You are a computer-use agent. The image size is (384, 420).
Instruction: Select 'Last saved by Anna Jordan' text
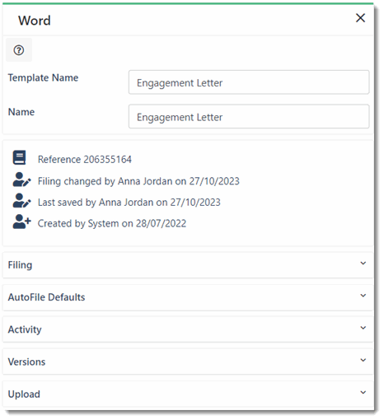(x=96, y=203)
